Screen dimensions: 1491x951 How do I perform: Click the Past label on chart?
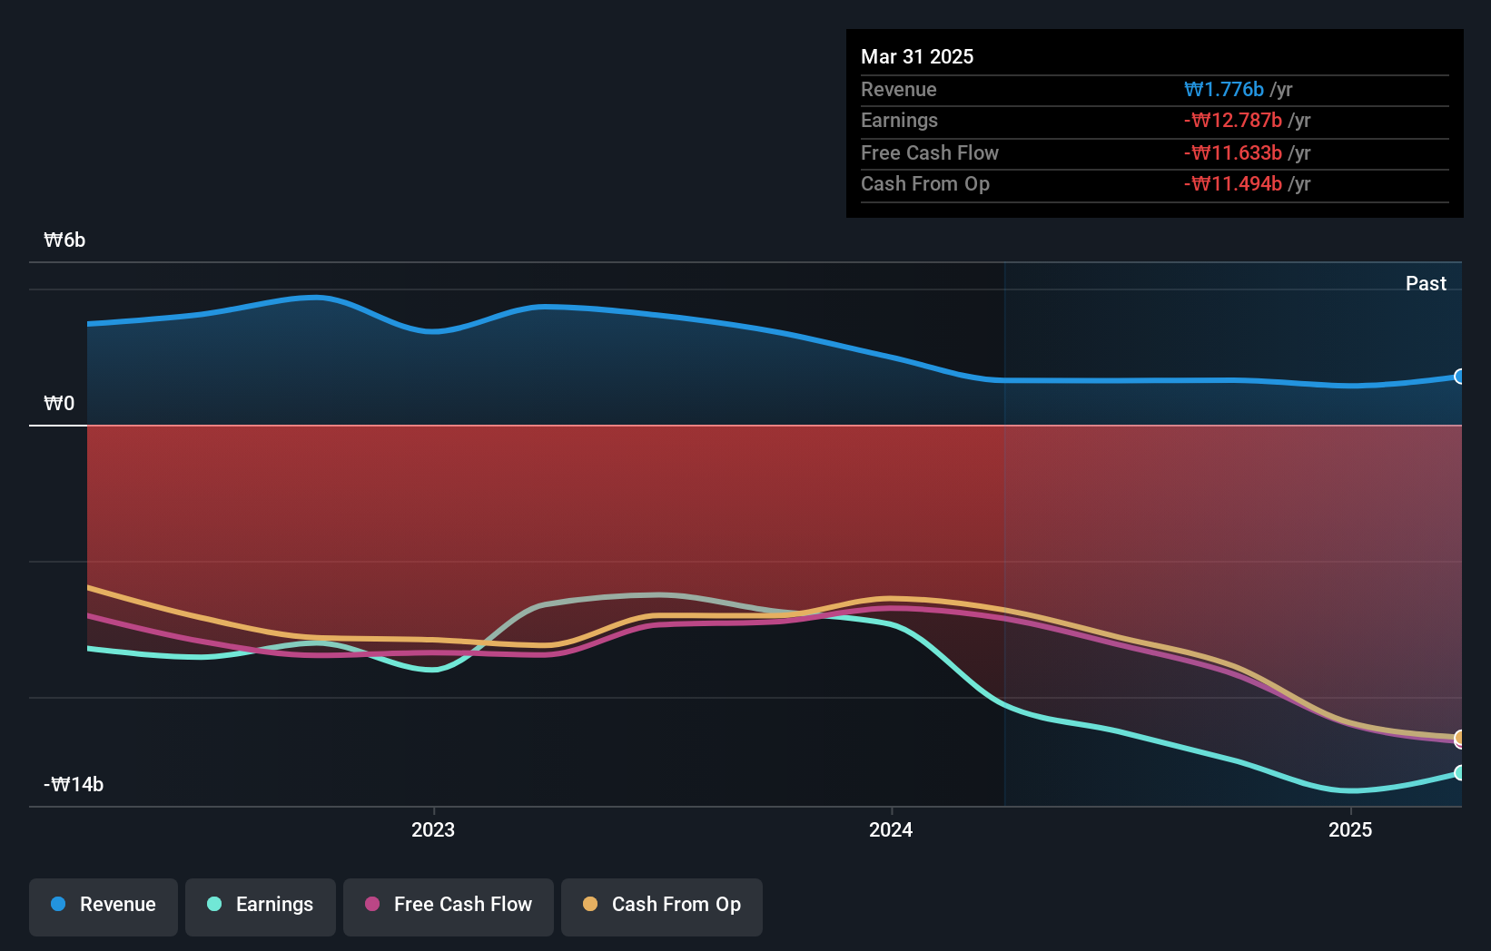pyautogui.click(x=1426, y=283)
